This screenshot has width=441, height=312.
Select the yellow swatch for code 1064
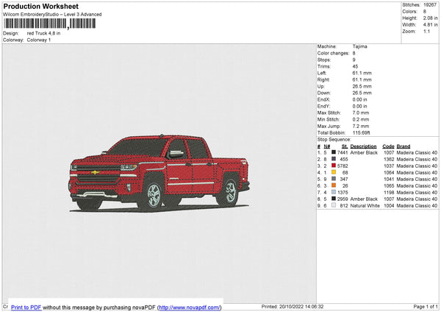[334, 172]
